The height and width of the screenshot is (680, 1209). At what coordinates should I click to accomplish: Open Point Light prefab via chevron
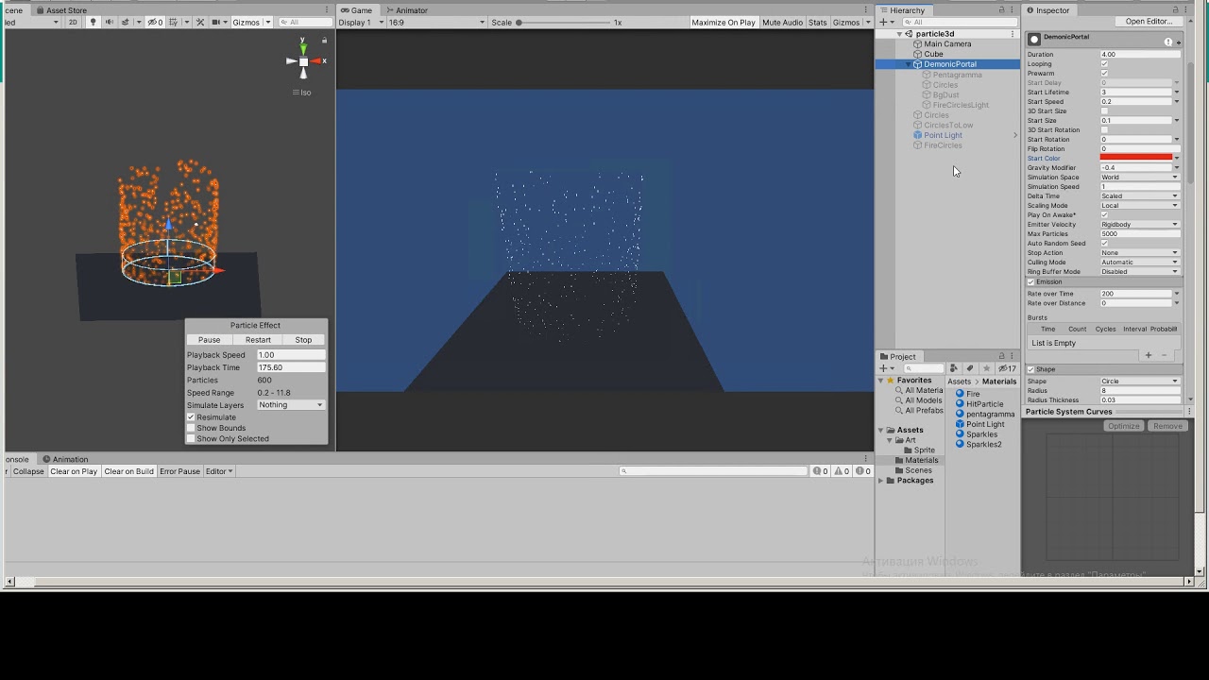pyautogui.click(x=1015, y=135)
